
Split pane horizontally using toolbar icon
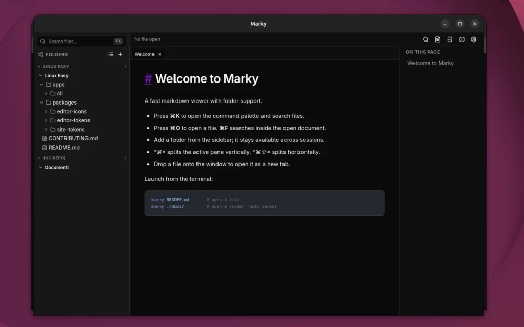[x=449, y=39]
